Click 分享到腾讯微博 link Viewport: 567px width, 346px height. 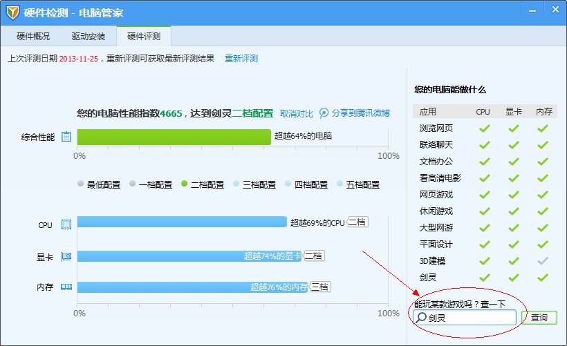(360, 113)
